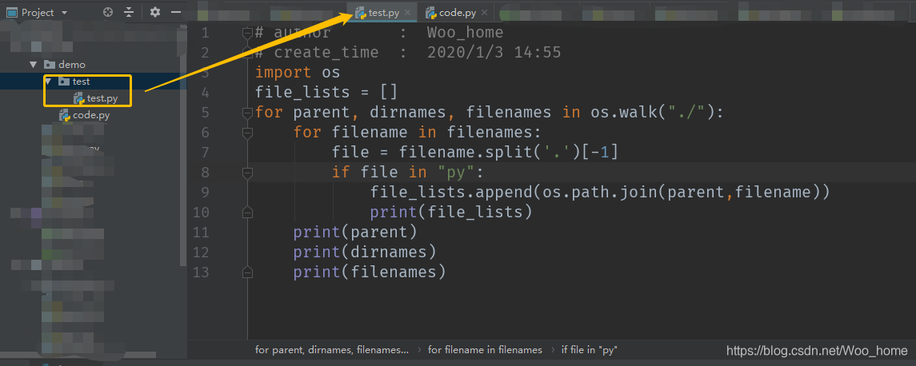Click the 'import os' line
The height and width of the screenshot is (366, 916).
(298, 73)
